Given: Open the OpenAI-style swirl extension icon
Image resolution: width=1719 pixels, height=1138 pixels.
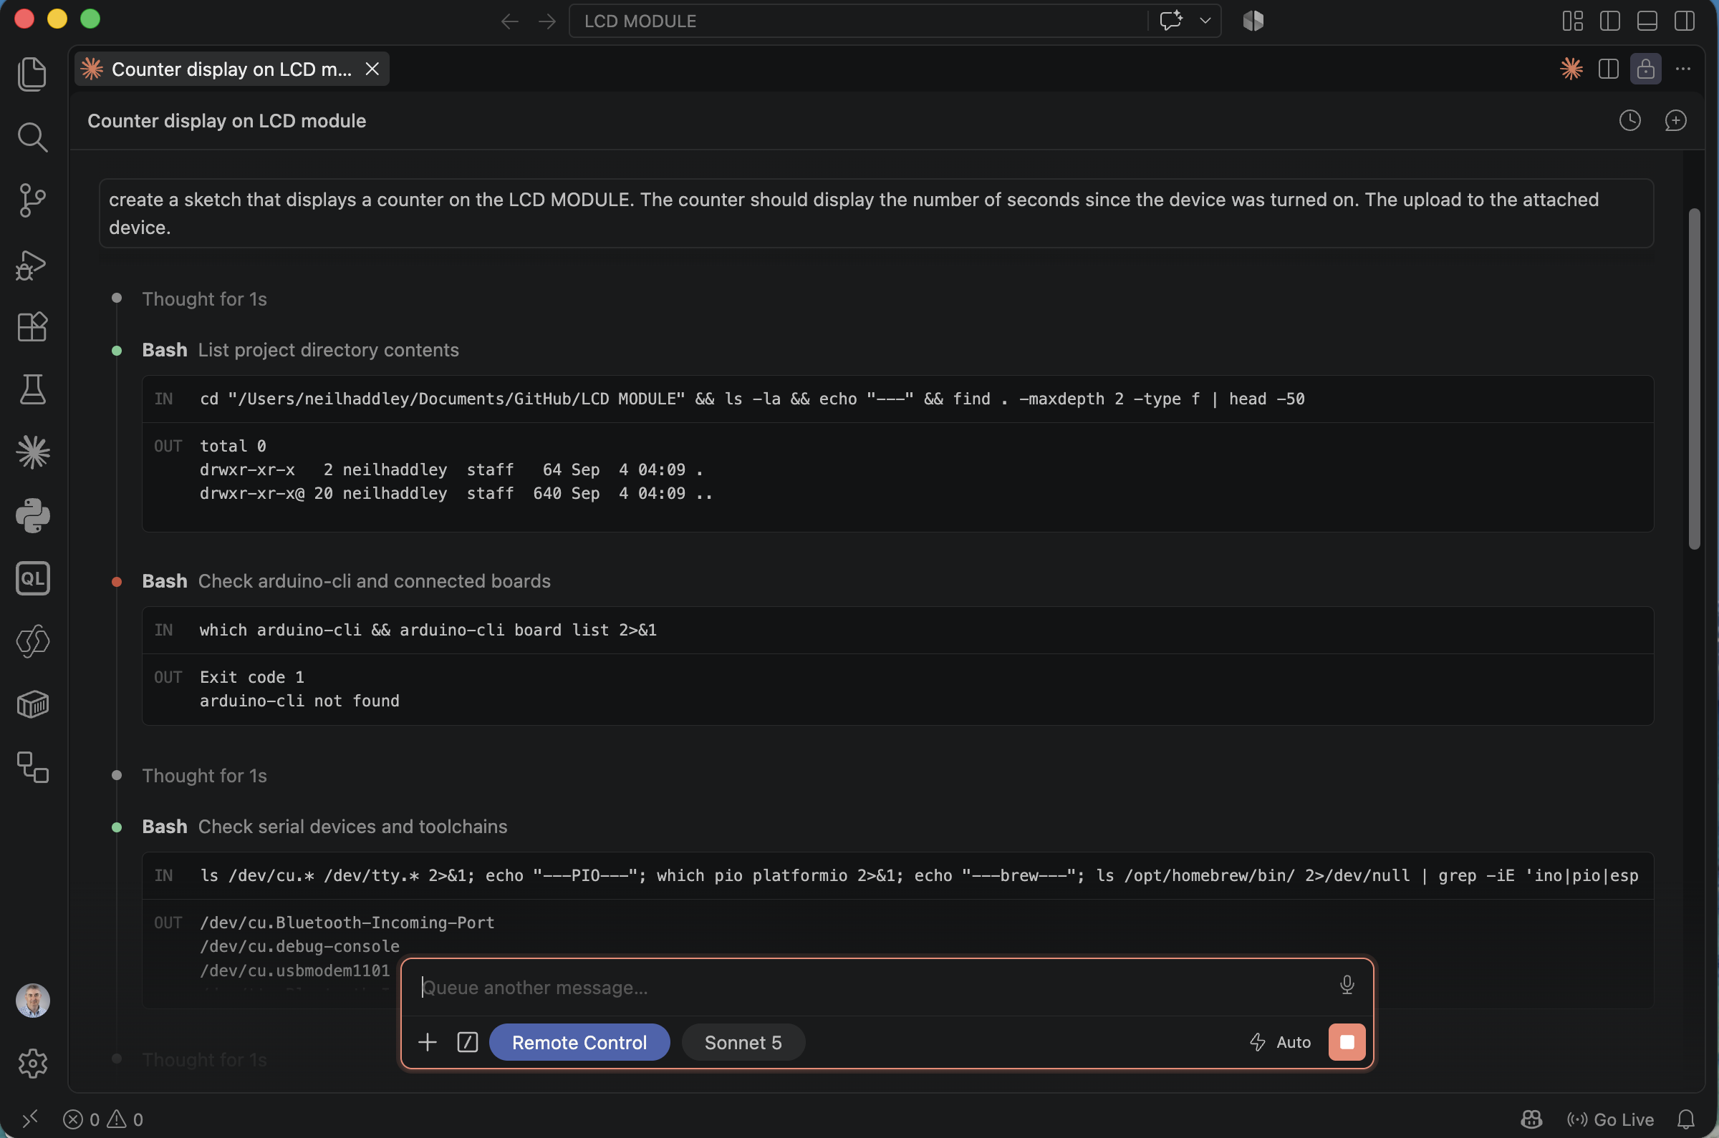Looking at the screenshot, I should [x=32, y=641].
